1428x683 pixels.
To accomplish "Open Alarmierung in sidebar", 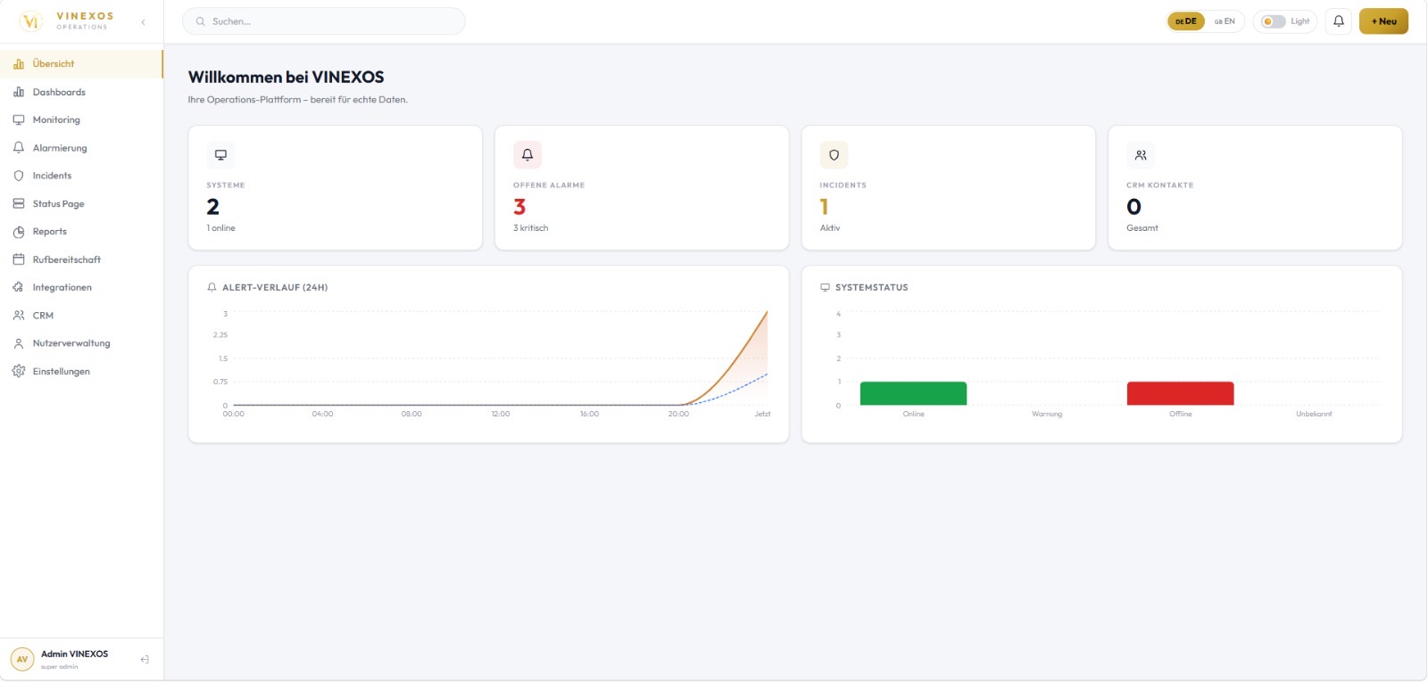I will [x=81, y=148].
